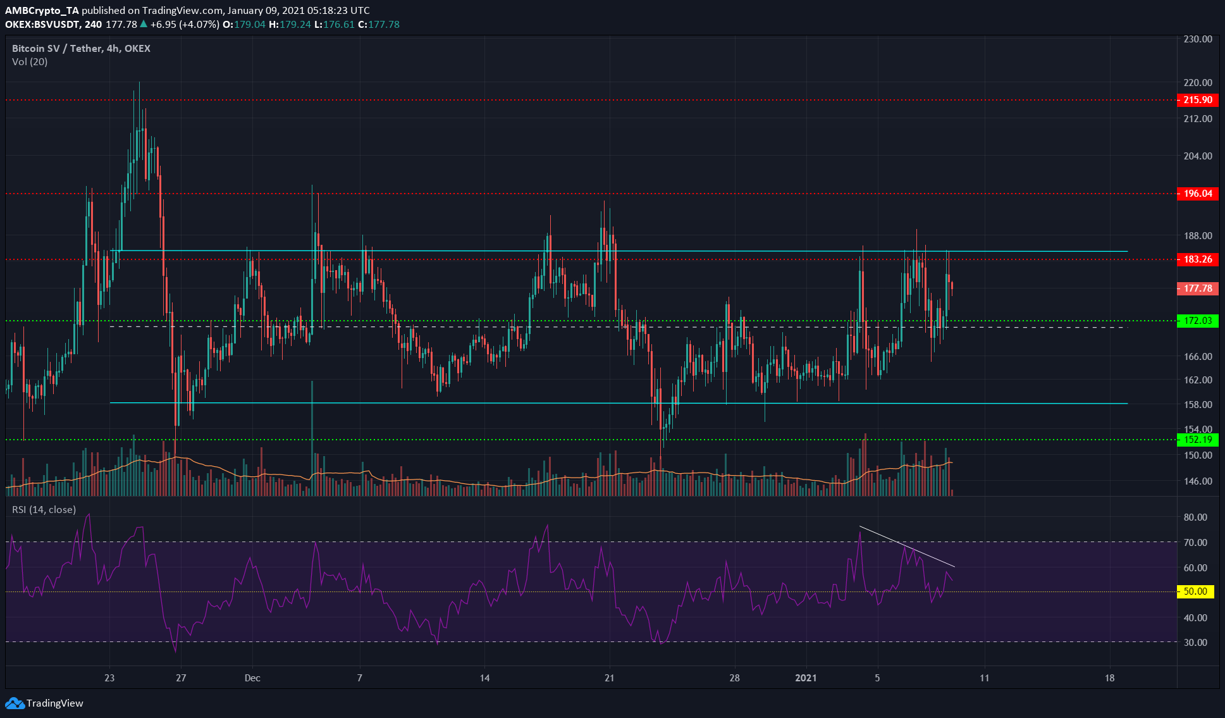Viewport: 1225px width, 718px height.
Task: Click the 2021 label on time axis
Action: 805,678
